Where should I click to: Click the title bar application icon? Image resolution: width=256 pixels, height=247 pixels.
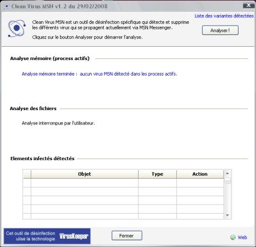point(7,7)
